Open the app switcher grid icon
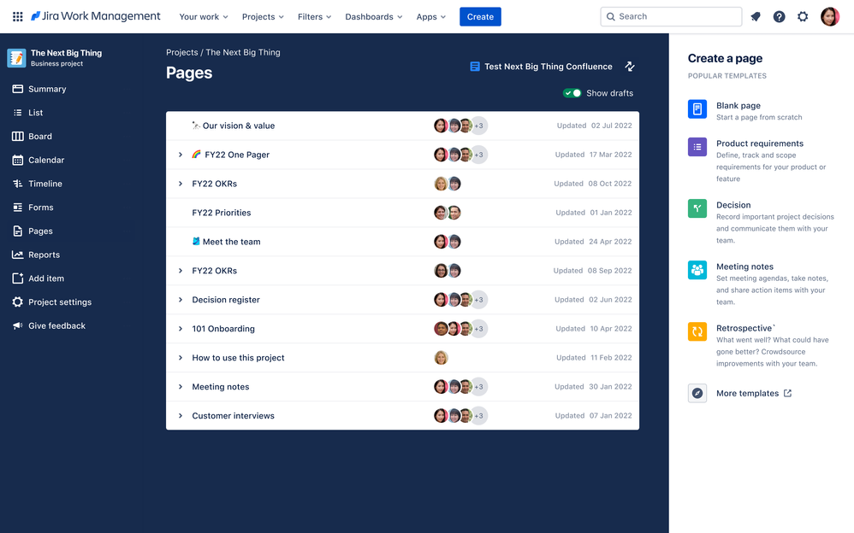This screenshot has width=854, height=533. coord(17,16)
